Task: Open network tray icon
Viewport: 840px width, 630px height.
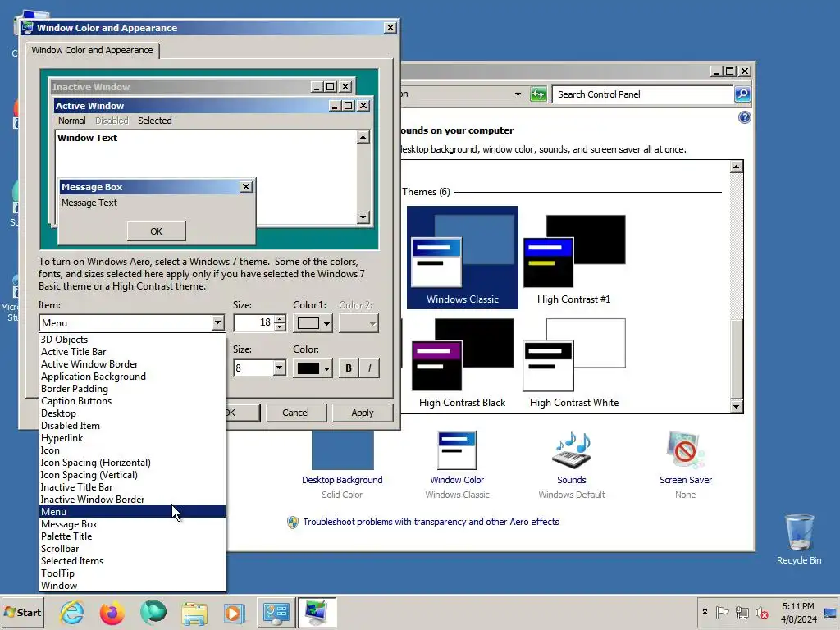Action: [x=742, y=612]
